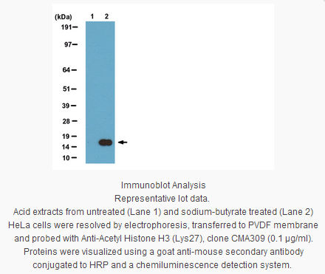Viewport: 325px width, 274px height.
Task: Click the 39 kDa marker label
Action: [x=66, y=106]
